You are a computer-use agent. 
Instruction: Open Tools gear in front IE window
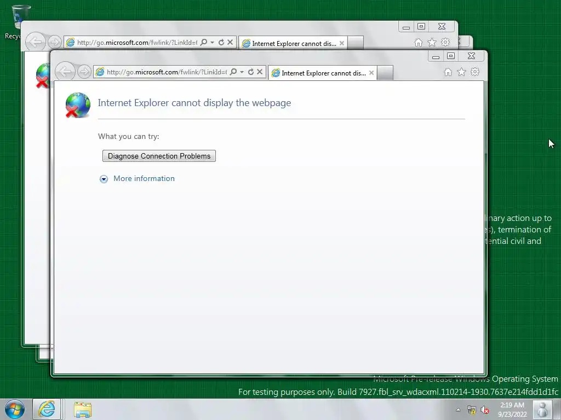point(475,72)
